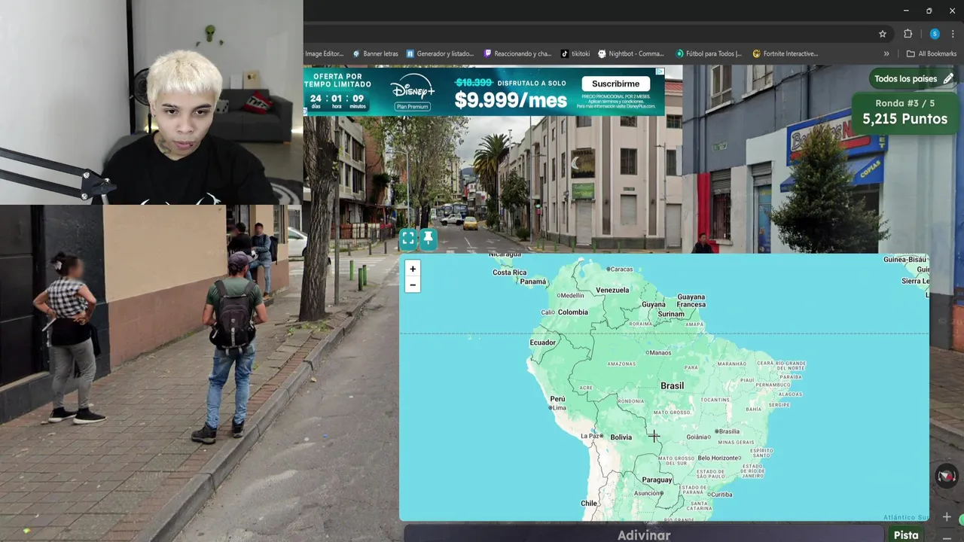The width and height of the screenshot is (964, 542).
Task: Click the Surinam label on the map
Action: tap(671, 314)
